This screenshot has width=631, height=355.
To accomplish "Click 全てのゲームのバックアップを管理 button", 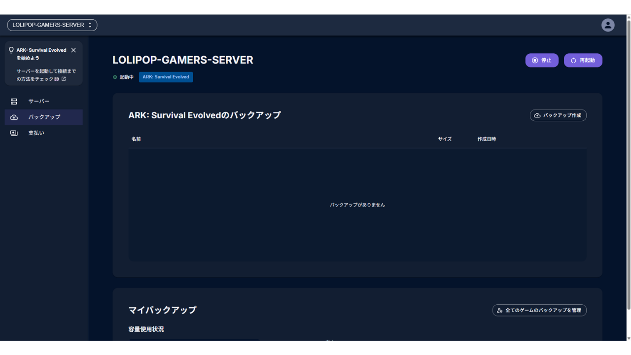I will coord(539,310).
